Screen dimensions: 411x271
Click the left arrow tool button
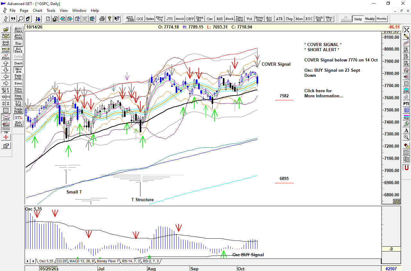(6, 77)
